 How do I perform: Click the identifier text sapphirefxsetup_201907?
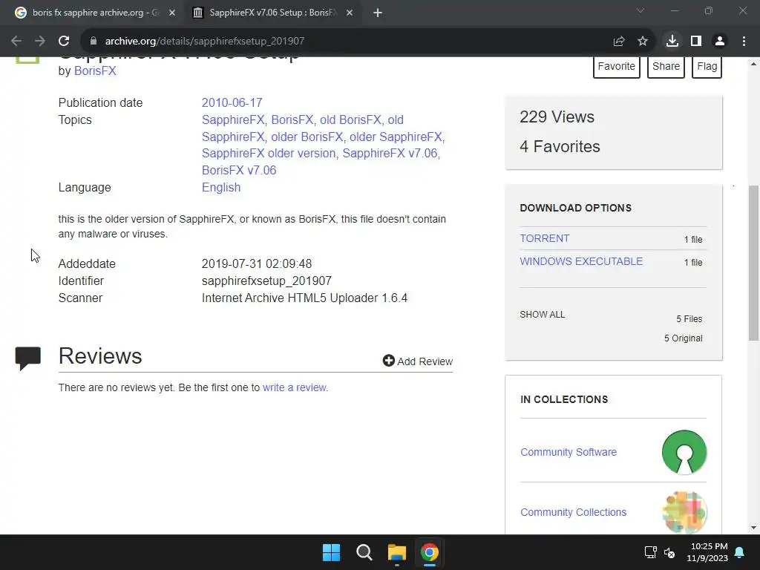point(266,281)
